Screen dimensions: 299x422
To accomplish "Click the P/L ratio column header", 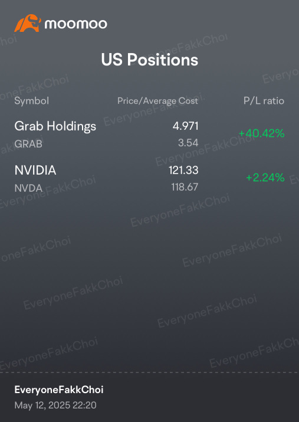I will 264,101.
